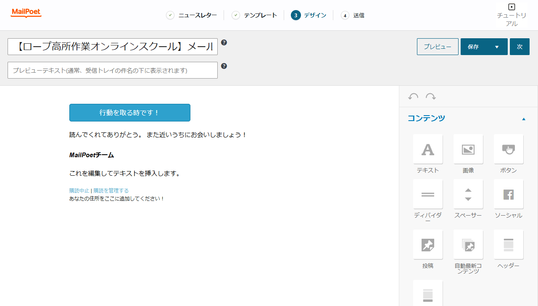Click help icon beside the subject field
Image resolution: width=538 pixels, height=306 pixels.
tap(224, 42)
